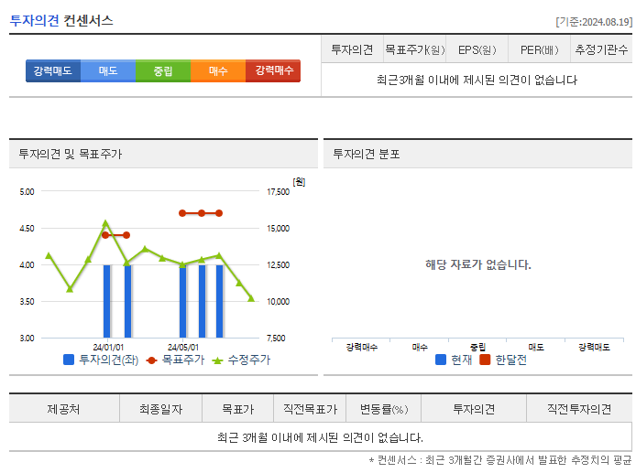Click the EPS(원) column header
This screenshot has width=636, height=473.
(x=477, y=49)
